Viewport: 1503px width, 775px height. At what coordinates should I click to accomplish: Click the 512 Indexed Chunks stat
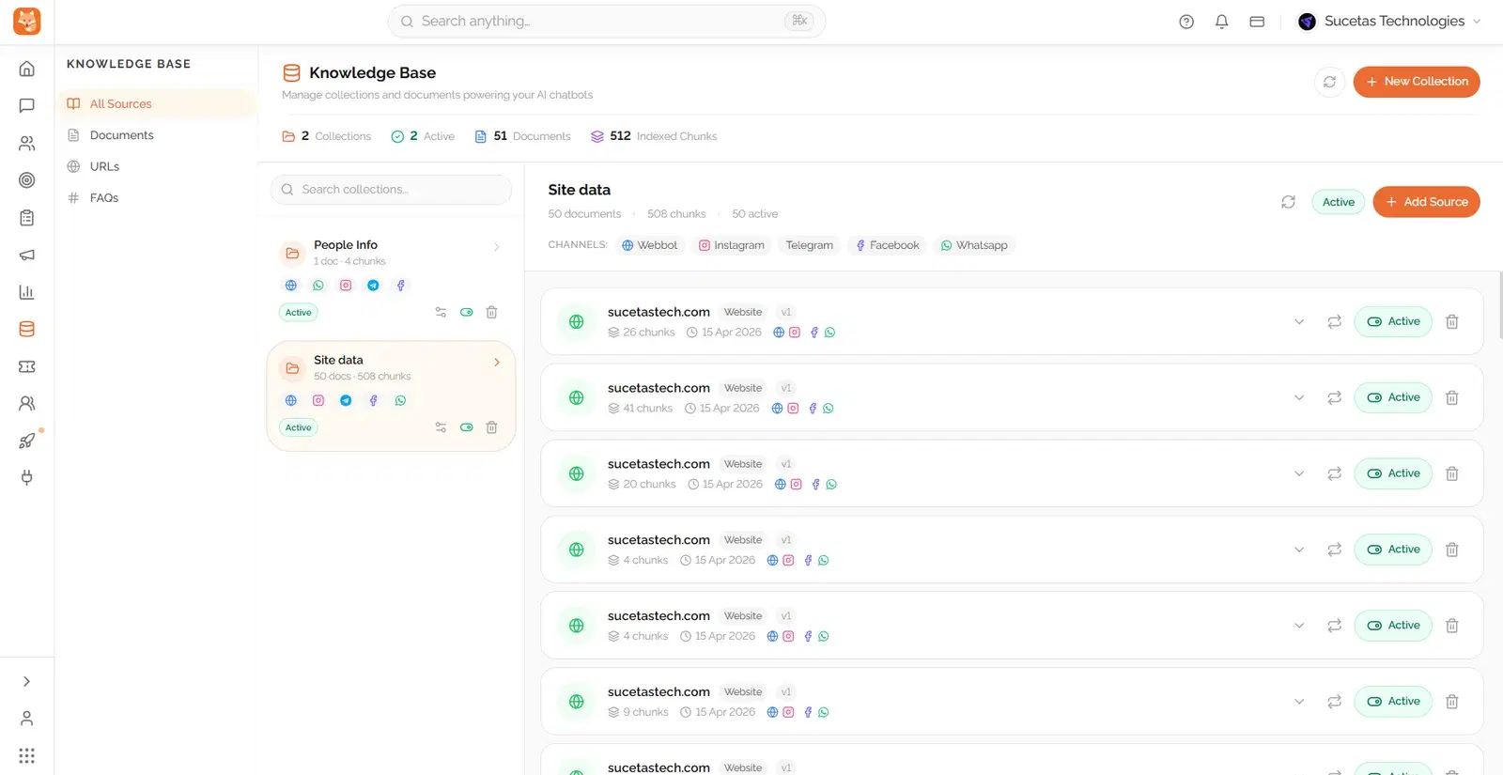point(653,136)
